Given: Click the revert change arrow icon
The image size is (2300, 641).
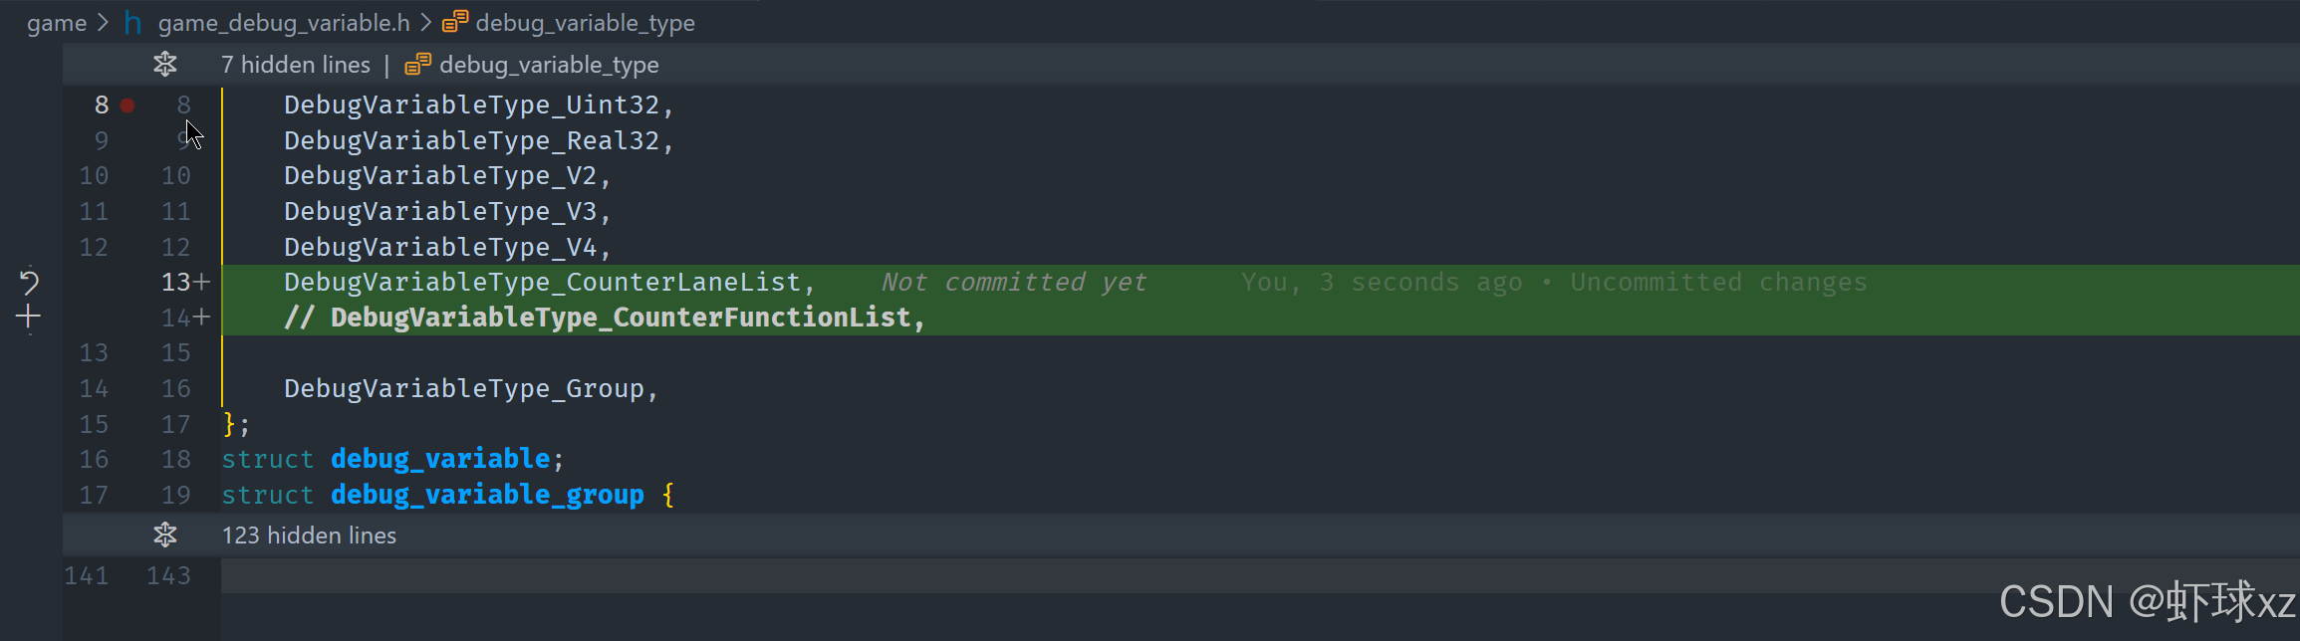Looking at the screenshot, I should pyautogui.click(x=29, y=283).
